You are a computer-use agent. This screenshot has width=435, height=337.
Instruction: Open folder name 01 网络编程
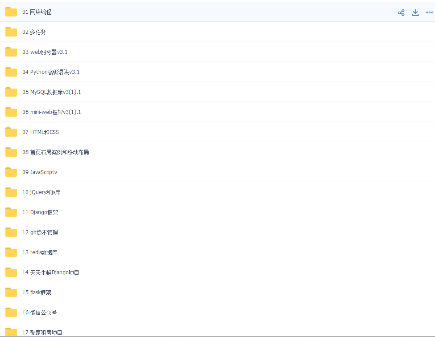click(37, 12)
